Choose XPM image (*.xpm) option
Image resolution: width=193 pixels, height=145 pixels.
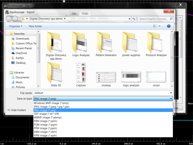(x=103, y=135)
